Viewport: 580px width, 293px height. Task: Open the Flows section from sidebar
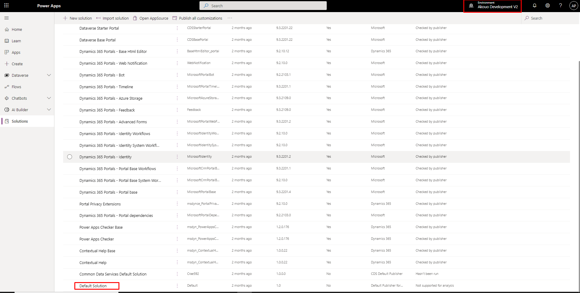pyautogui.click(x=16, y=87)
